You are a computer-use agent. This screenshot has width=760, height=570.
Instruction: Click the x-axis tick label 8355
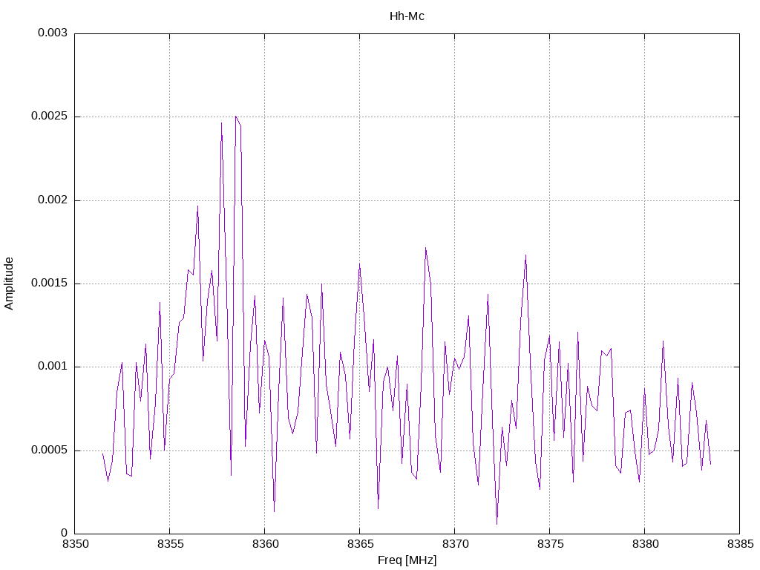(x=170, y=544)
